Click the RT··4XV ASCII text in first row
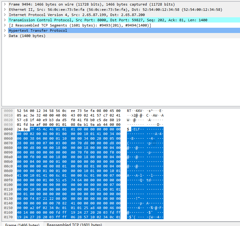 point(135,111)
